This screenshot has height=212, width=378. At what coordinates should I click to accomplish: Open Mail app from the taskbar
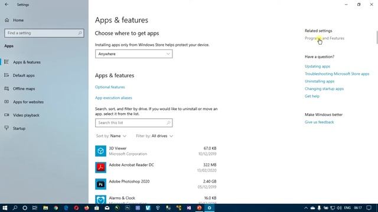pos(107,208)
